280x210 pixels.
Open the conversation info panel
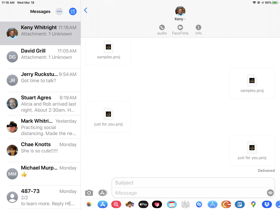click(x=198, y=30)
